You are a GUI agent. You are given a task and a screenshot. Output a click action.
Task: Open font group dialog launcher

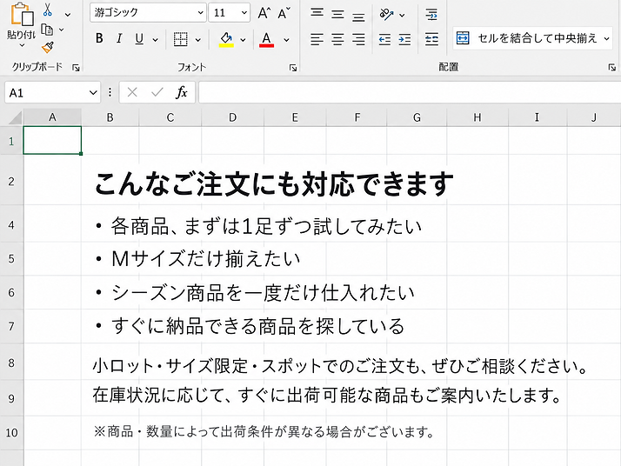click(x=293, y=68)
